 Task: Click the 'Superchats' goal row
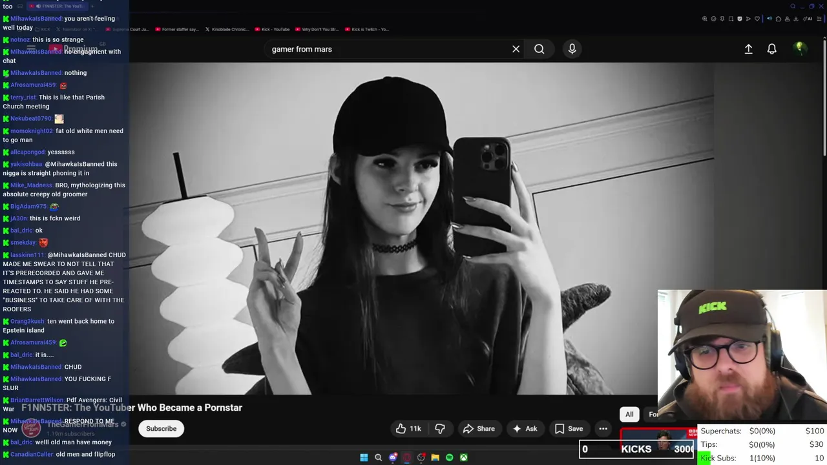[x=762, y=431]
